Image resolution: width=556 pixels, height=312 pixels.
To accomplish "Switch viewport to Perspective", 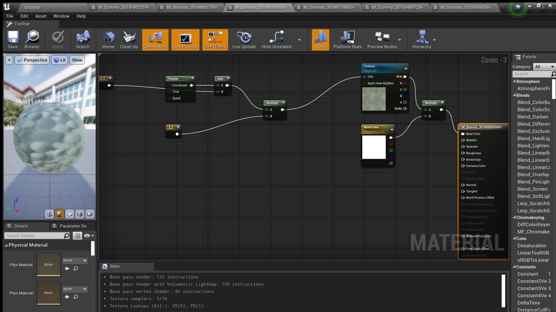I will point(32,60).
